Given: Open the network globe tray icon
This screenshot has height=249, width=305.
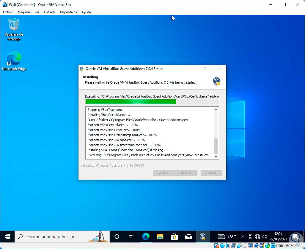Looking at the screenshot, I should point(257,237).
